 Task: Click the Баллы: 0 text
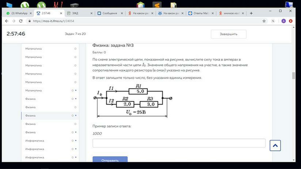[x=99, y=52]
